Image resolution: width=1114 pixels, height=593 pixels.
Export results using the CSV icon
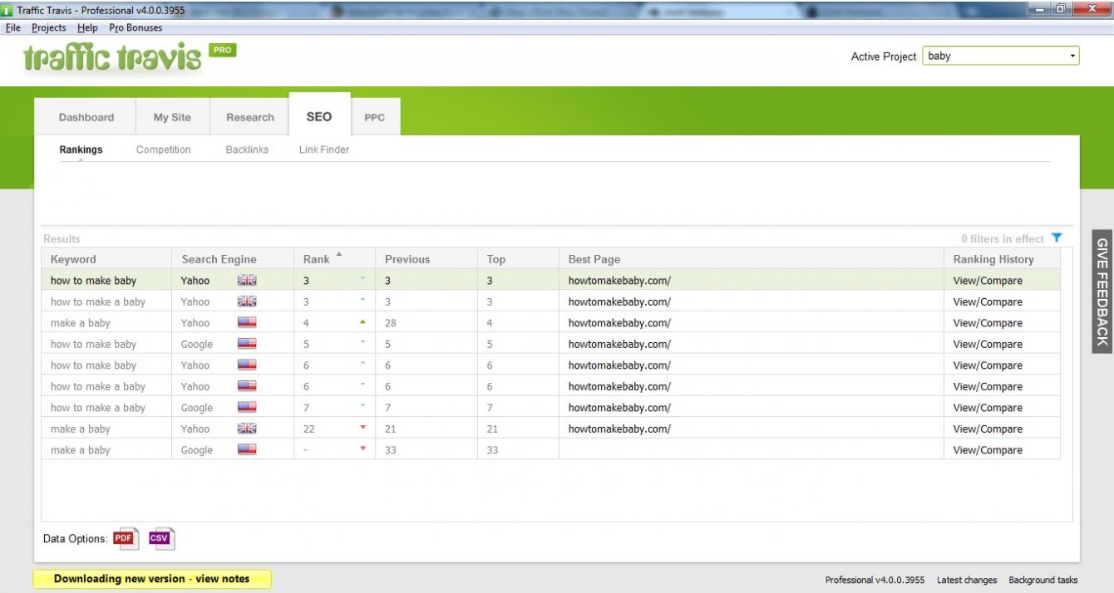[x=160, y=538]
